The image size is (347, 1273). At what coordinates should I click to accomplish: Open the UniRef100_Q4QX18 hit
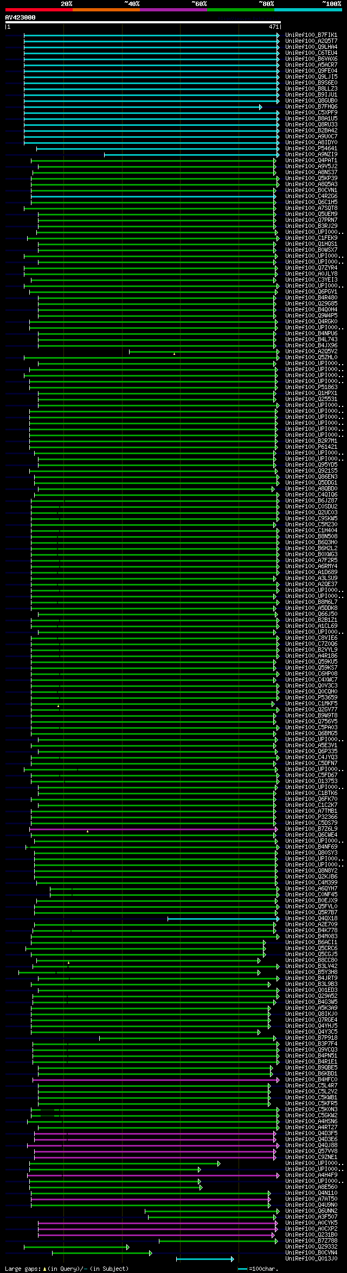click(x=311, y=919)
